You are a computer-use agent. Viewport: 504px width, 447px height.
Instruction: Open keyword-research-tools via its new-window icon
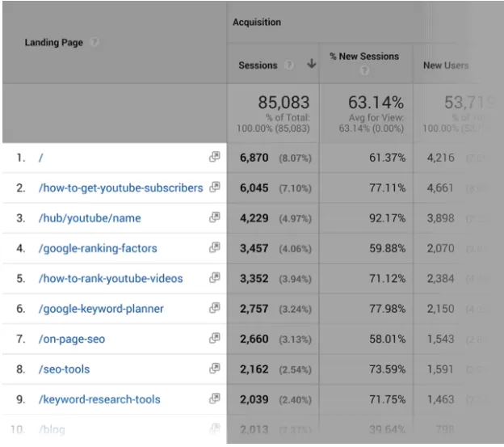tap(214, 399)
